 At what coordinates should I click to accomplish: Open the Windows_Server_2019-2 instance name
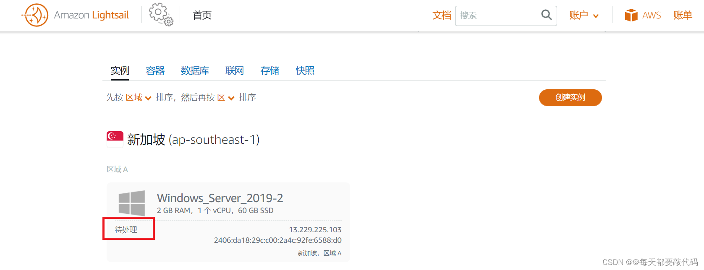220,198
